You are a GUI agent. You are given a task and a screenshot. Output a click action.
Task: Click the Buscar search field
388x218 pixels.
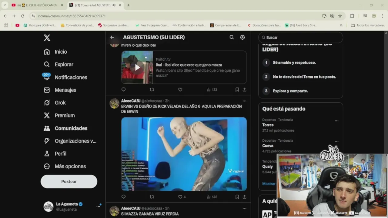[300, 38]
